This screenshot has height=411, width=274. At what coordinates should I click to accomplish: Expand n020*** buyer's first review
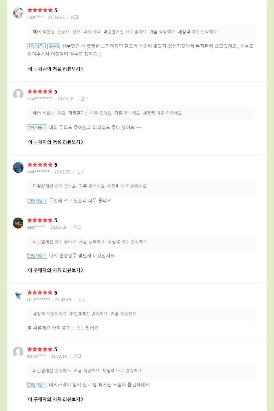pyautogui.click(x=56, y=69)
